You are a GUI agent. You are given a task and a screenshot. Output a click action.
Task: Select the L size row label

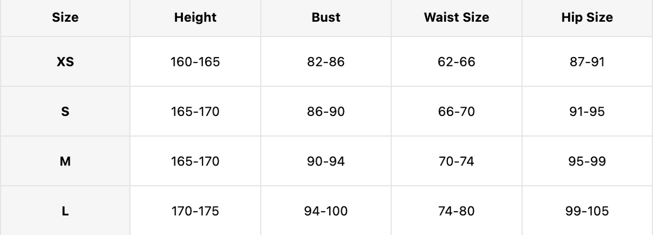[x=65, y=211]
